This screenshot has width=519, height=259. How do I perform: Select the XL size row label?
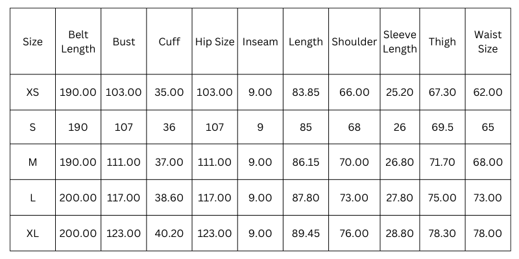point(33,234)
